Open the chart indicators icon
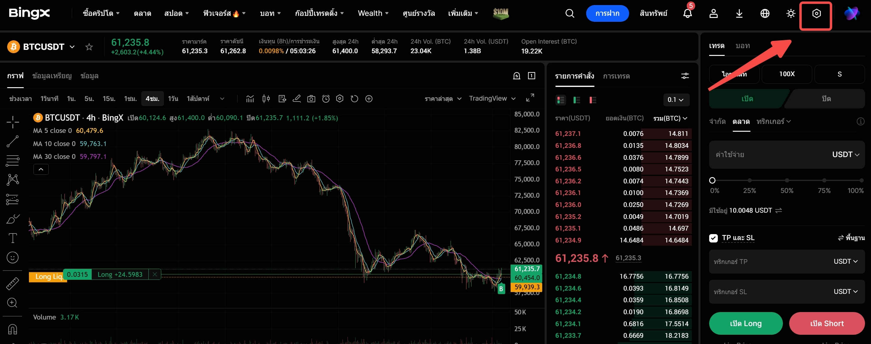Screen dimensions: 871x344 tap(250, 99)
